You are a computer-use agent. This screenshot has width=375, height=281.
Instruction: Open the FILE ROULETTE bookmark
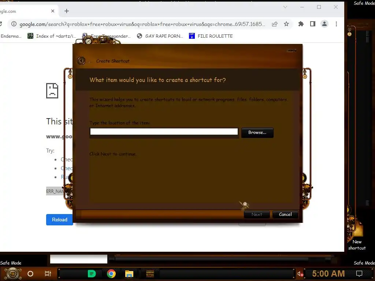211,36
